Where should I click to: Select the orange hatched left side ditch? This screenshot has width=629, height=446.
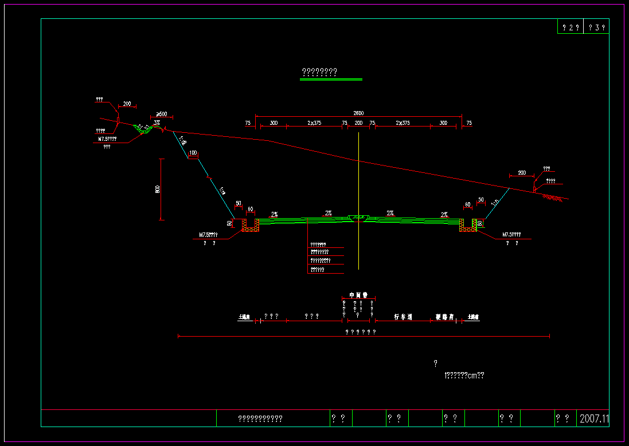(250, 226)
